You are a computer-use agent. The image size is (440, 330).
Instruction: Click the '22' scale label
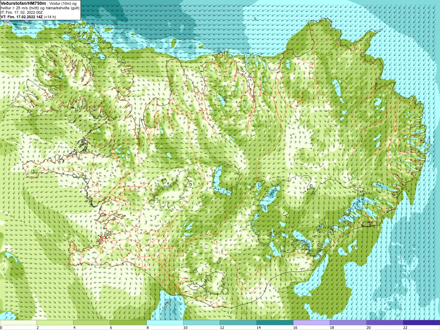(405, 328)
